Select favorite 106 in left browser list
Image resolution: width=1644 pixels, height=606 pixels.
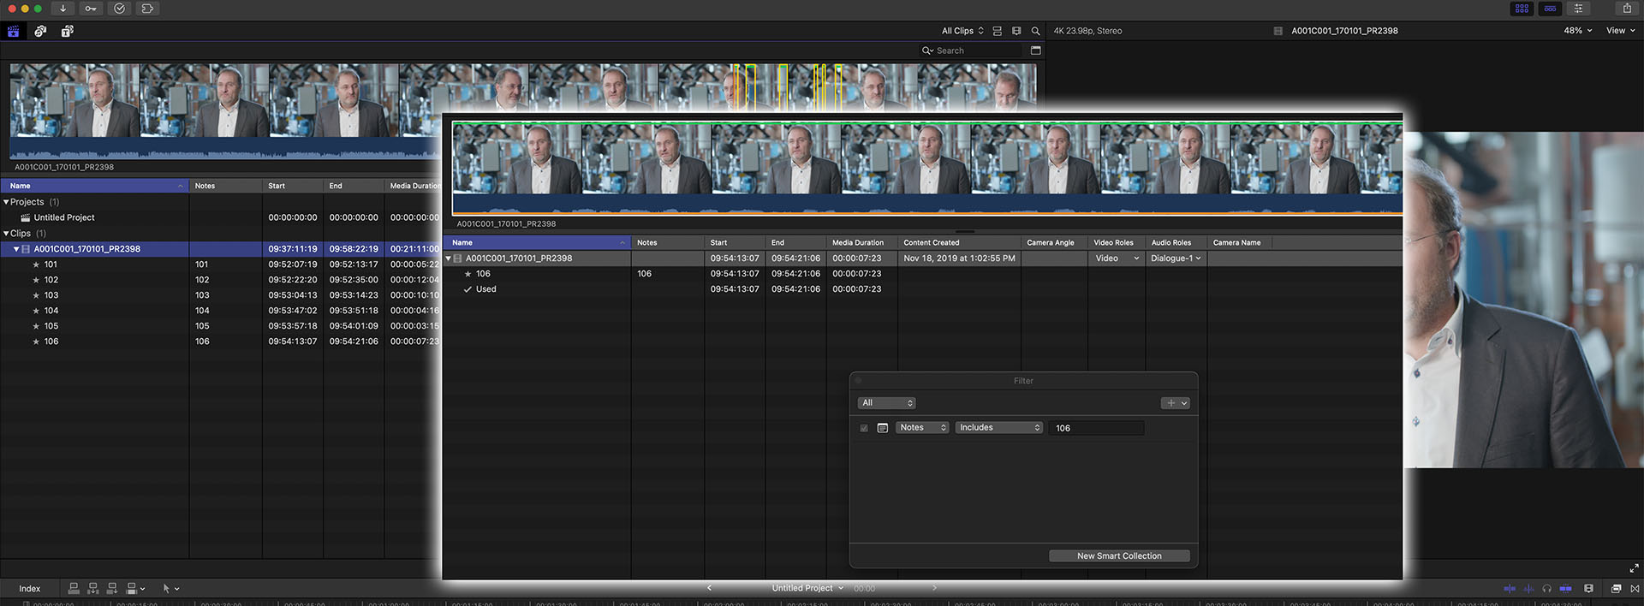click(x=221, y=342)
